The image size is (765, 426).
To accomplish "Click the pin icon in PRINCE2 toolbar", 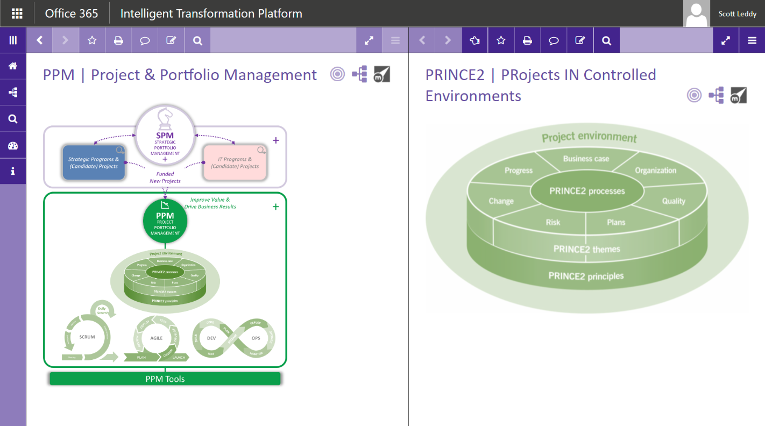I will (x=474, y=40).
